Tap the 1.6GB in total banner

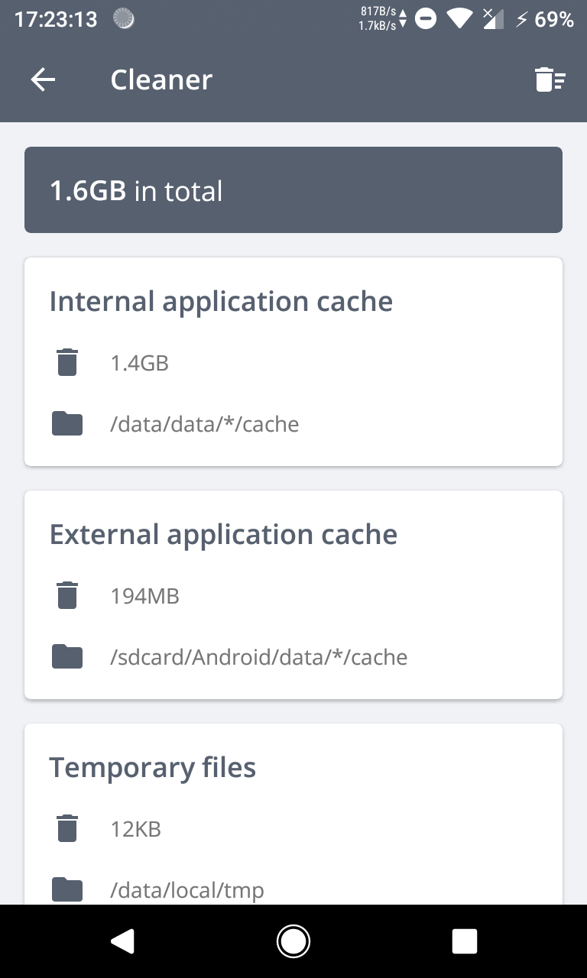pyautogui.click(x=293, y=189)
